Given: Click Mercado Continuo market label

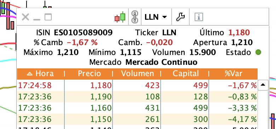Looking at the screenshot, I should pos(161,62).
